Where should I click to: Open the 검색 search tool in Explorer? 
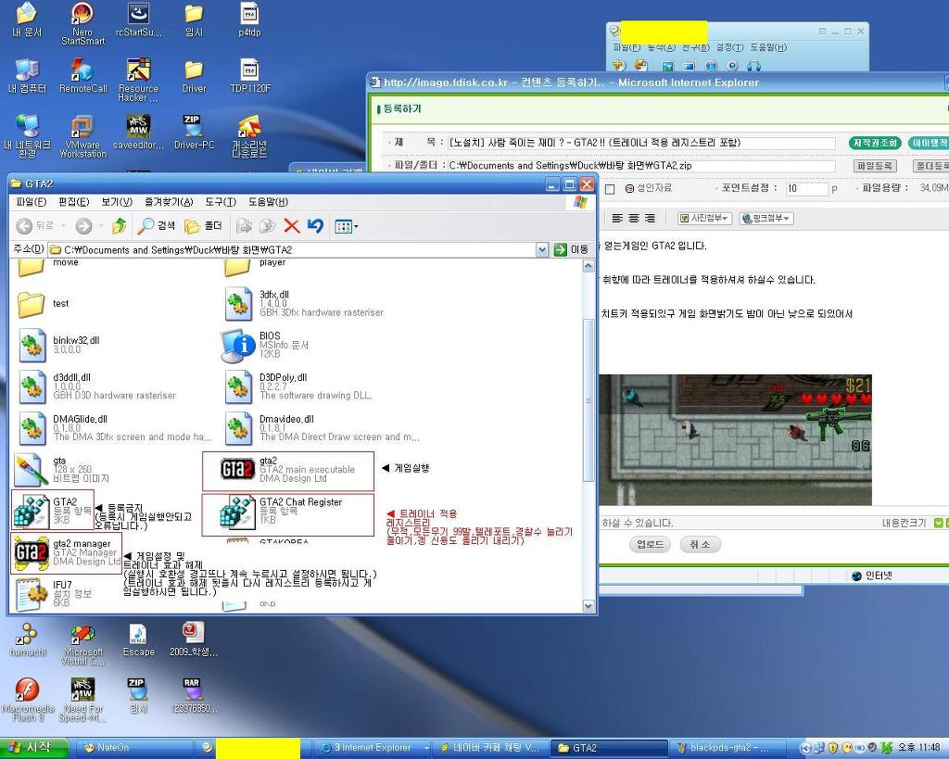156,226
